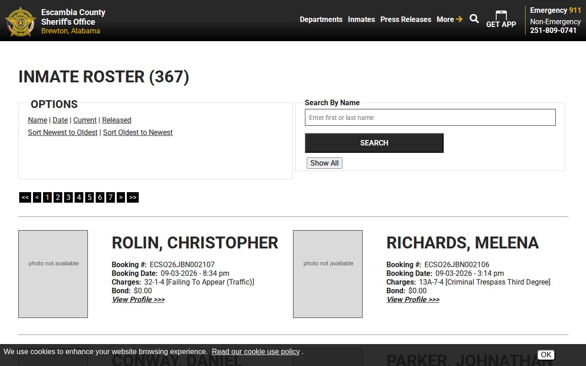Image resolution: width=586 pixels, height=366 pixels.
Task: Open the Departments menu
Action: click(321, 19)
